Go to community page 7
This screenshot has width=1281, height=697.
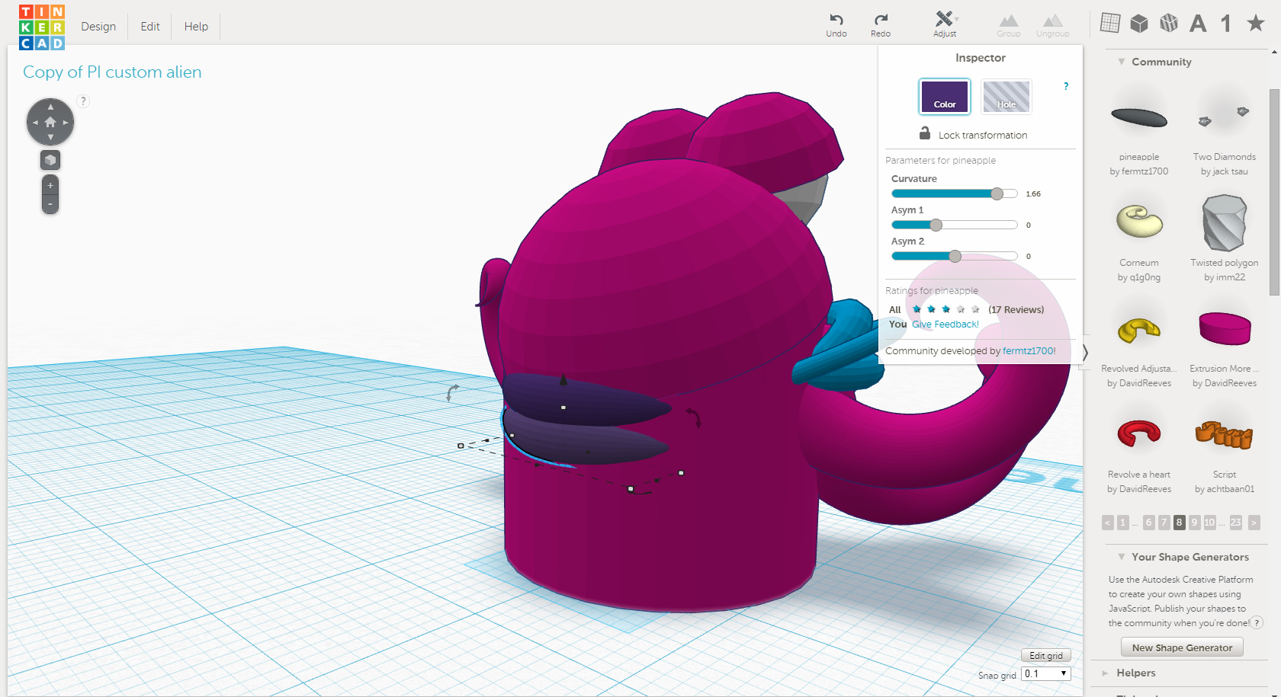[1164, 523]
